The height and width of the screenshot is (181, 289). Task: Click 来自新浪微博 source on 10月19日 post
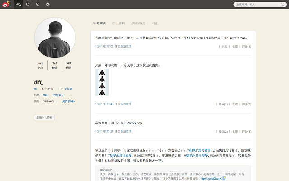[123, 46]
